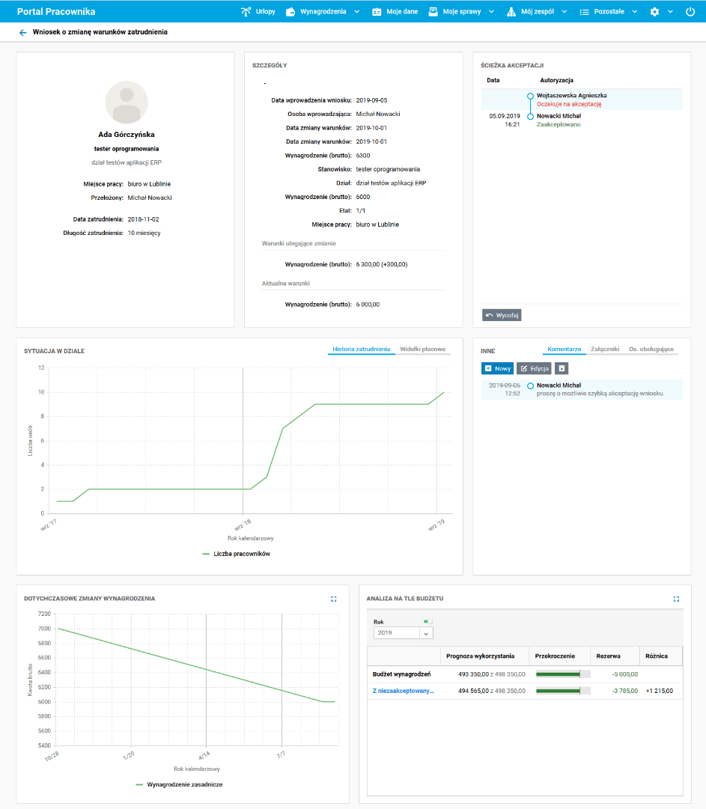Expand the Moje sprawy dropdown chevron
The height and width of the screenshot is (809, 706).
tap(491, 12)
